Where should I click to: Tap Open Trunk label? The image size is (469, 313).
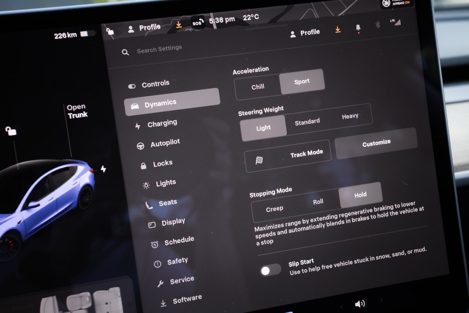click(x=77, y=111)
